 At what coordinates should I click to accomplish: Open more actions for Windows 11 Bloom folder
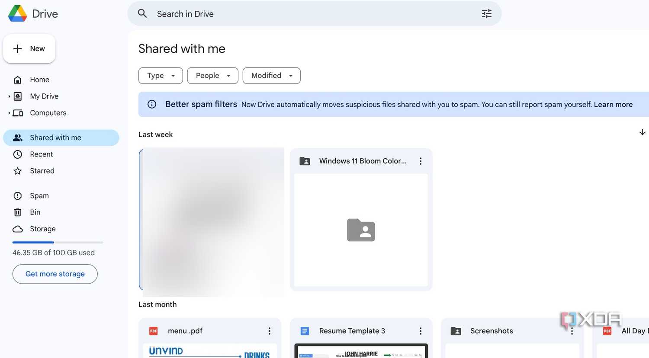click(x=421, y=161)
